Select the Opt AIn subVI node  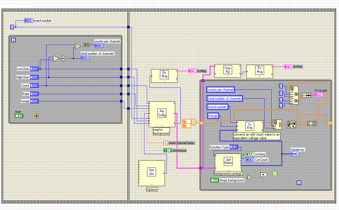tap(152, 173)
